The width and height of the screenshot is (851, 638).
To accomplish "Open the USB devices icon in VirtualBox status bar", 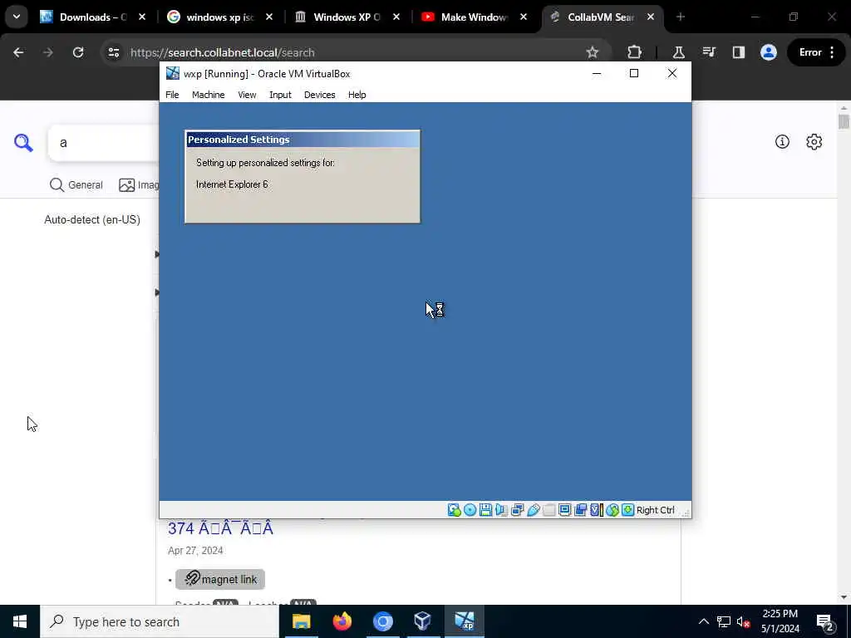I will [533, 510].
